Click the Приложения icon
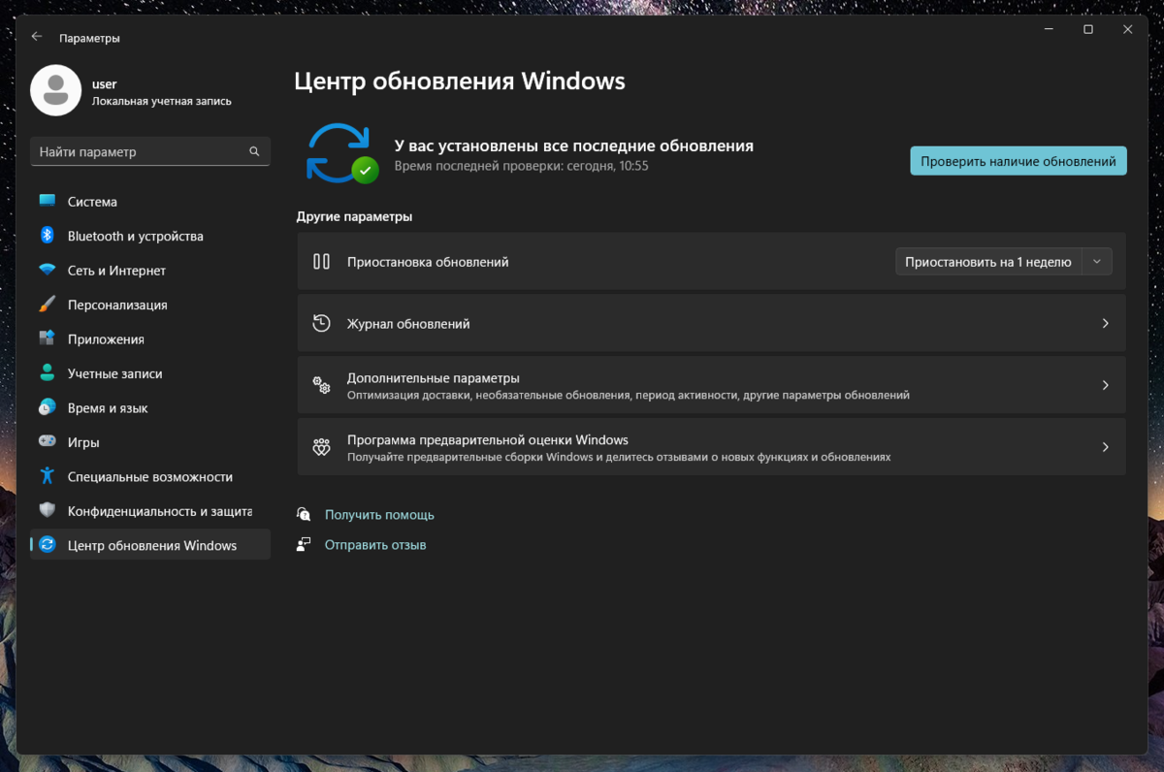The image size is (1164, 772). pyautogui.click(x=48, y=339)
